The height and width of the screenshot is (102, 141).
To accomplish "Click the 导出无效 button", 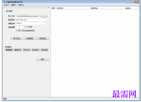I will [27, 50].
